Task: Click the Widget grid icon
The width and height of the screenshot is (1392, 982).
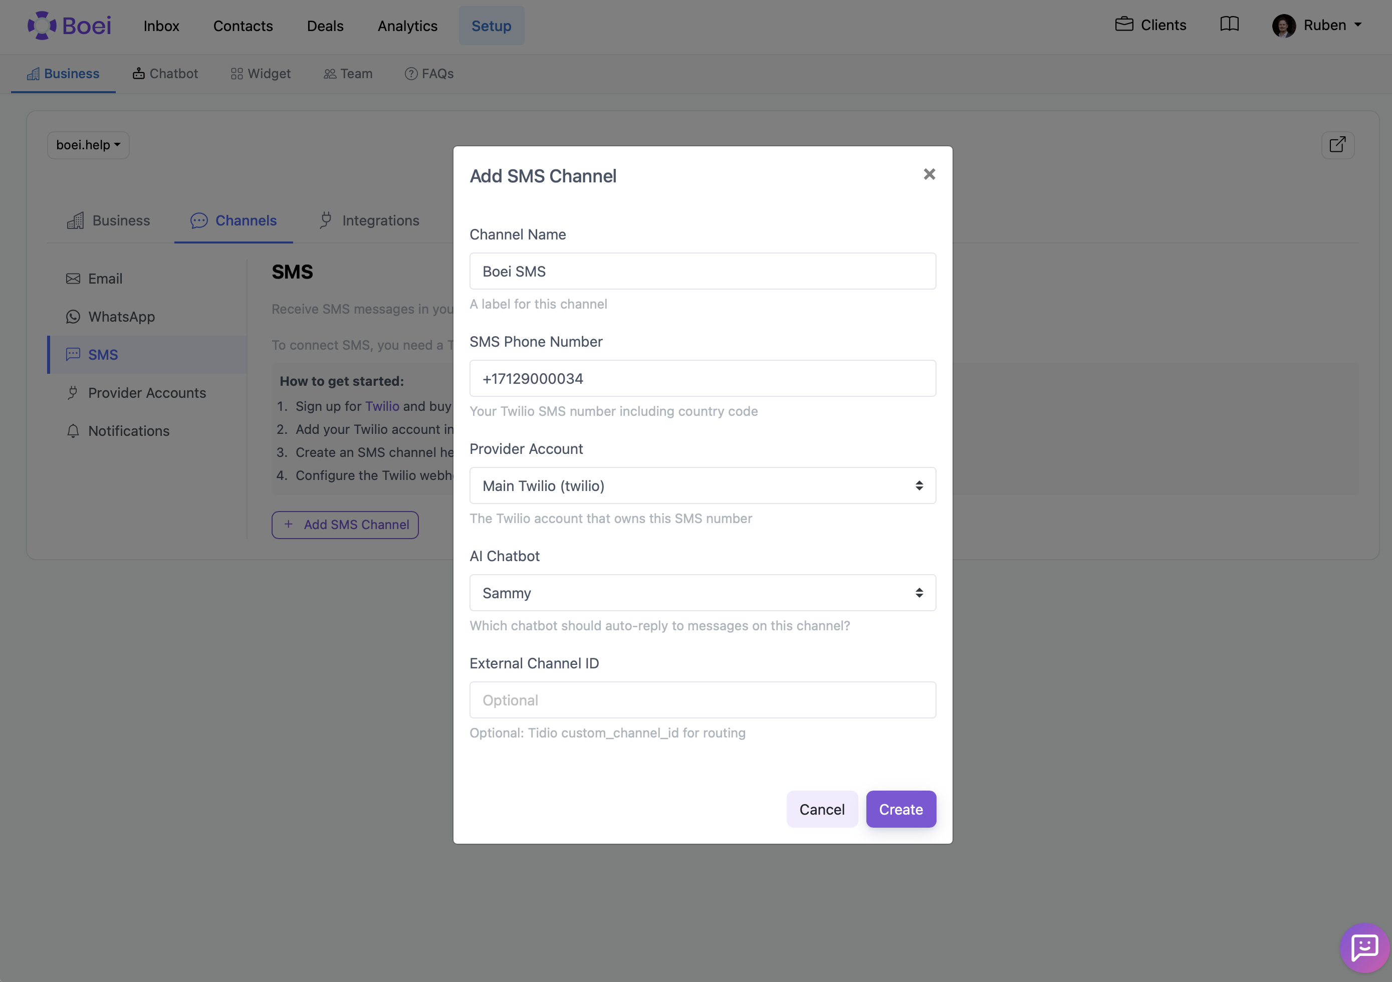Action: point(237,74)
